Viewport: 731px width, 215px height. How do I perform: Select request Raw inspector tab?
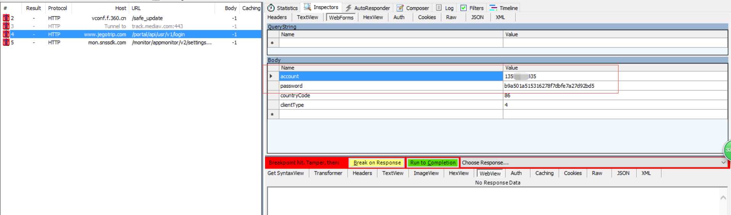click(451, 17)
